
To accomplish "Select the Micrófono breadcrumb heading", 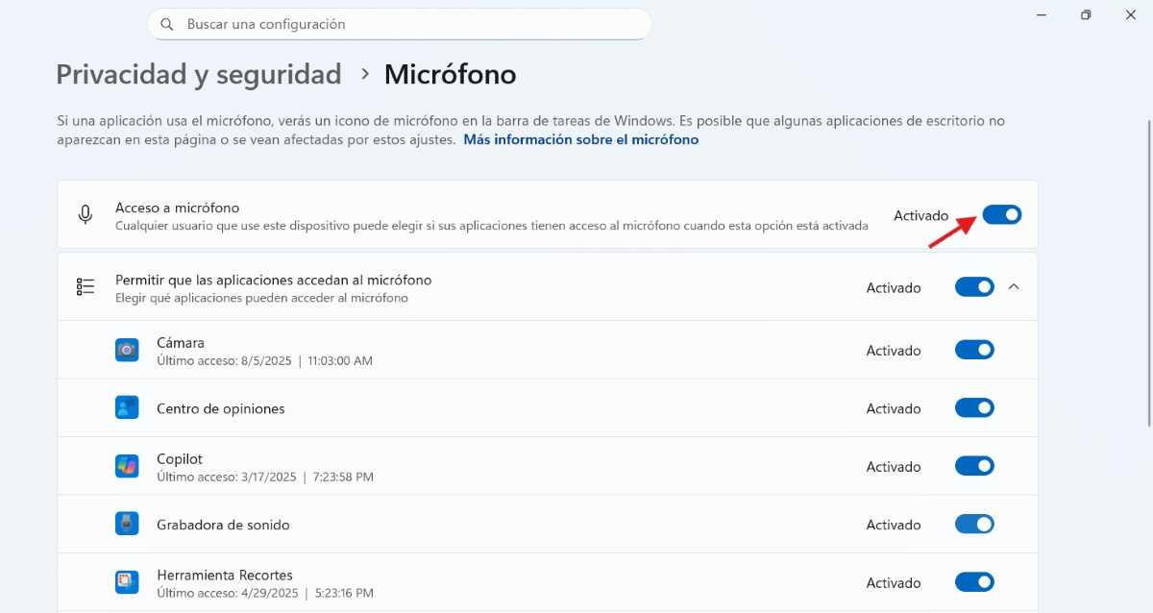I will point(450,74).
